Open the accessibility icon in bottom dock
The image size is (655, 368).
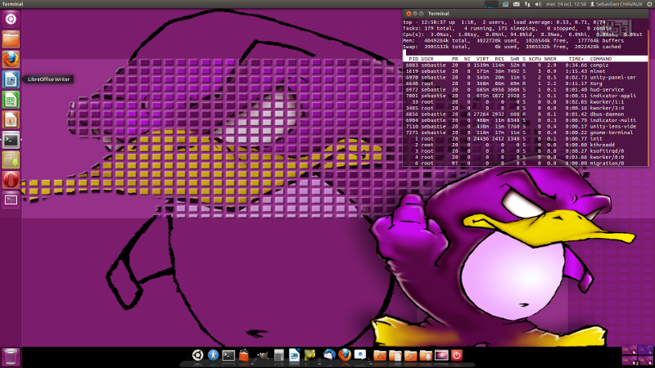point(213,355)
